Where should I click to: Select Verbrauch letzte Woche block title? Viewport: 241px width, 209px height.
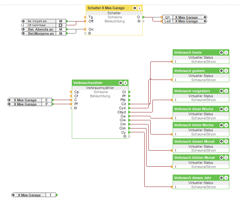[x=194, y=125]
